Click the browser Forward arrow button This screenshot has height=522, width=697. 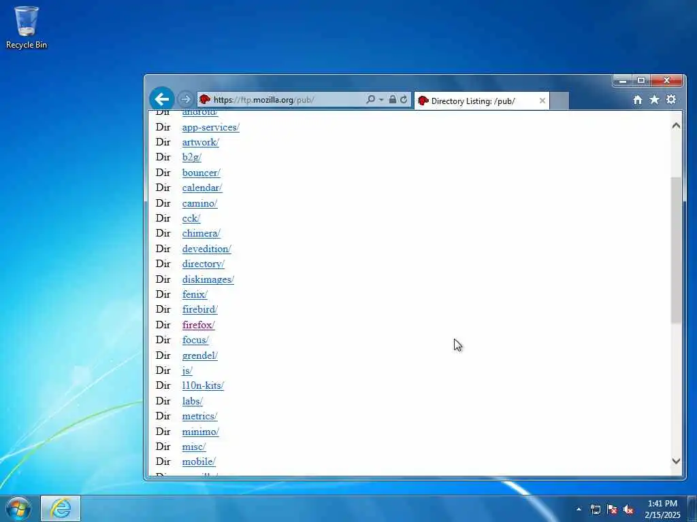pyautogui.click(x=185, y=99)
